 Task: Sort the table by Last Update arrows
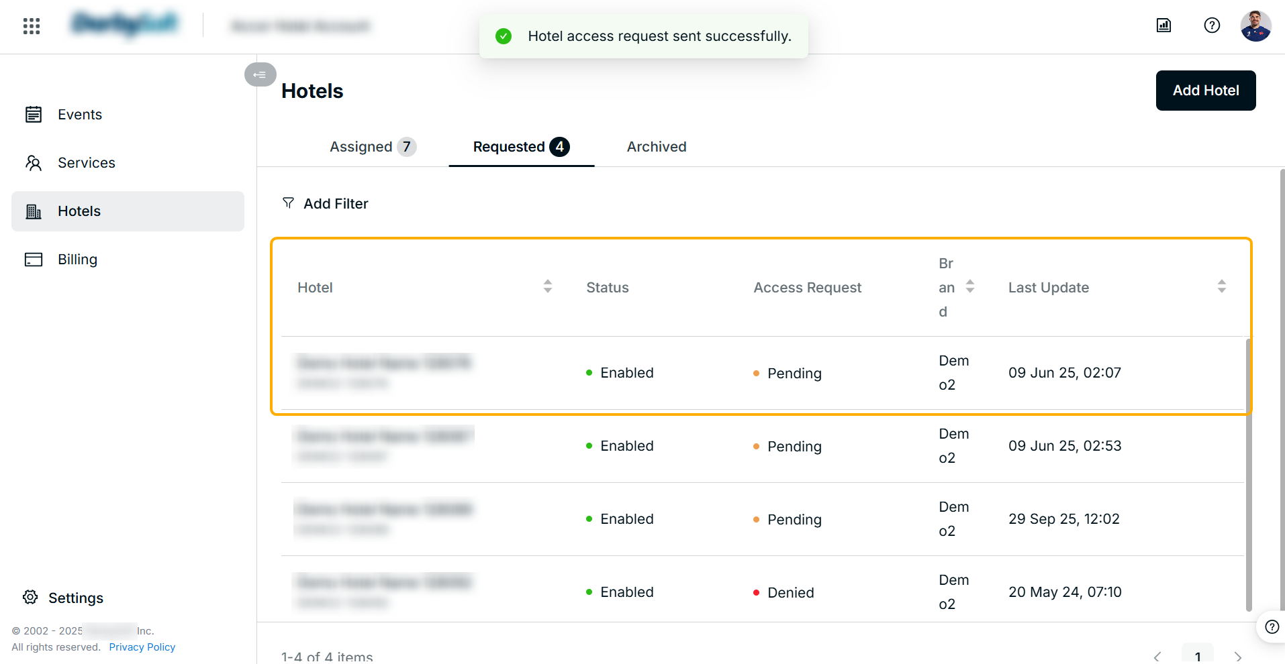1222,286
